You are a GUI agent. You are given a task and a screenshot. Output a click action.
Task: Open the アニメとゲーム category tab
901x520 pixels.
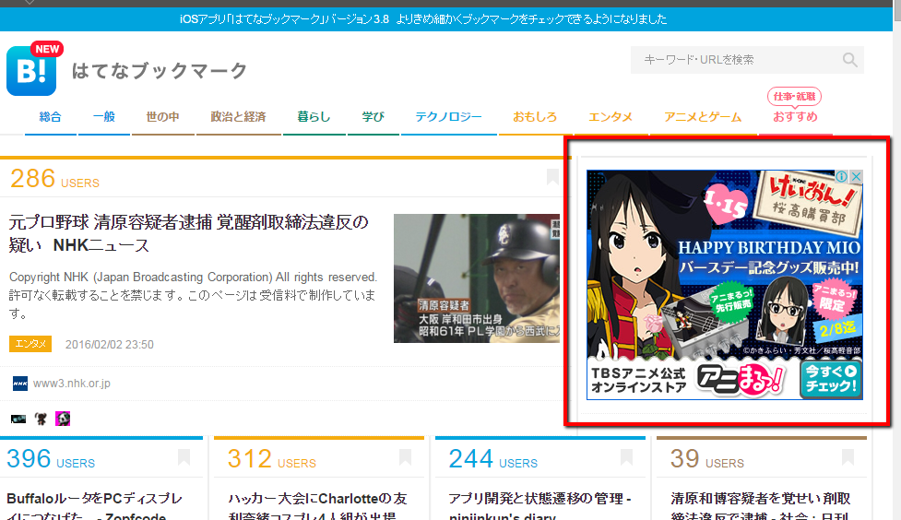coord(703,117)
